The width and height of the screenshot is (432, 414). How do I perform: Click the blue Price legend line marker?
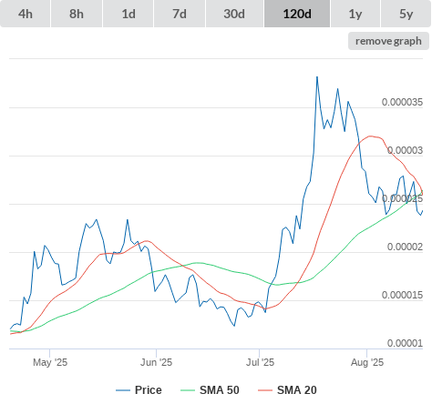tap(123, 390)
